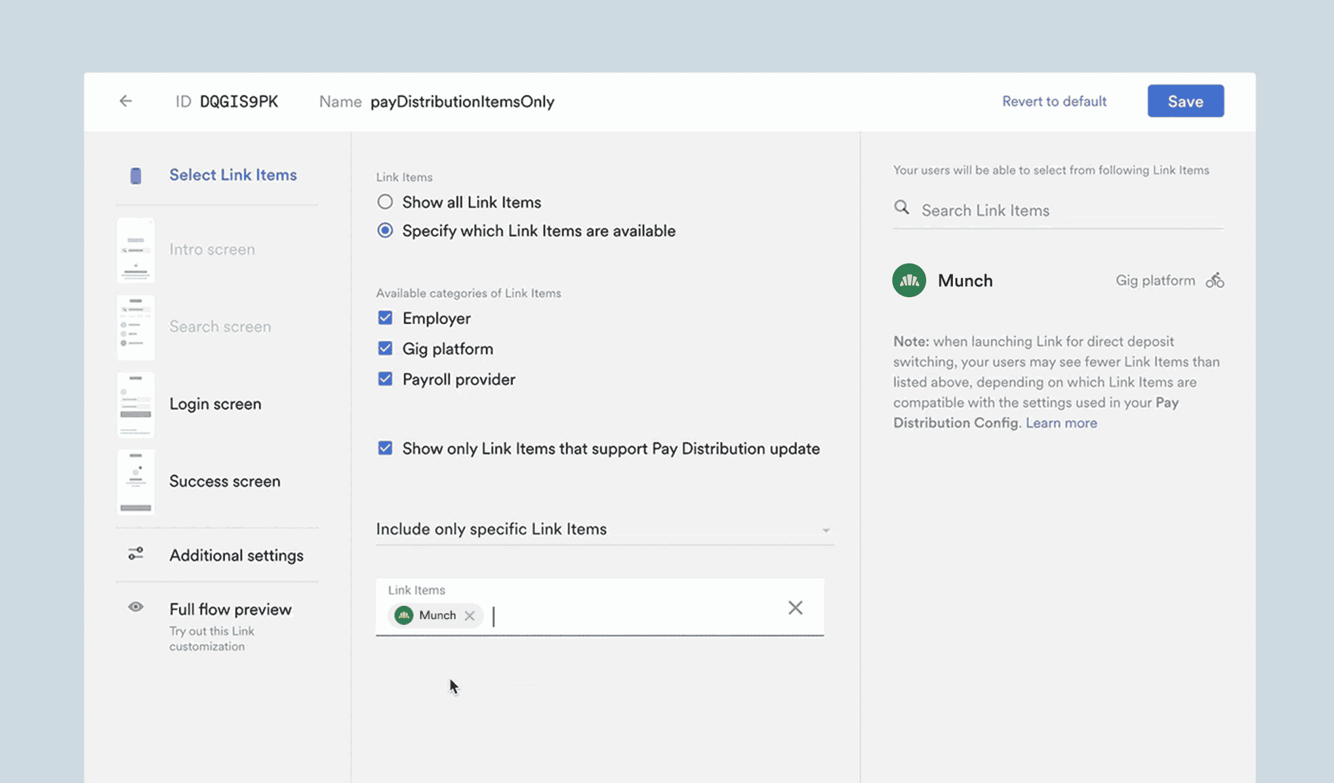The width and height of the screenshot is (1334, 783).
Task: Click Revert to default
Action: point(1054,101)
